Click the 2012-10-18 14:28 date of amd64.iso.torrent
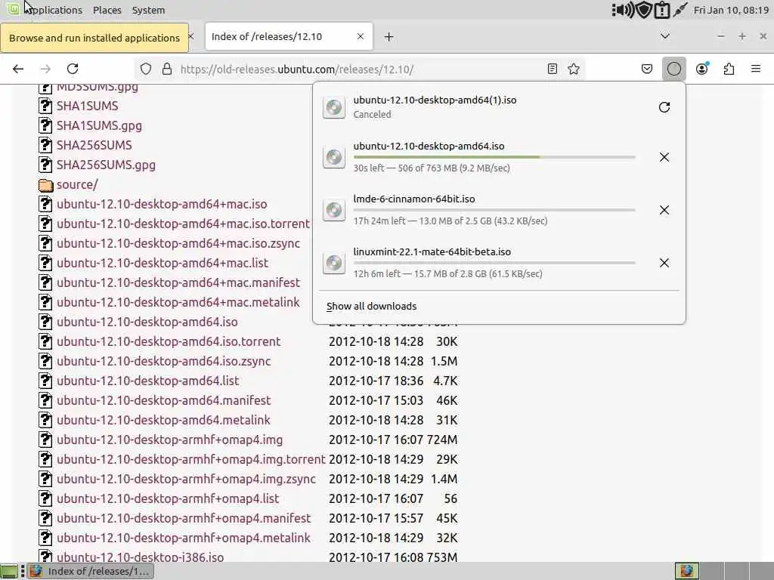This screenshot has width=774, height=580. 376,341
